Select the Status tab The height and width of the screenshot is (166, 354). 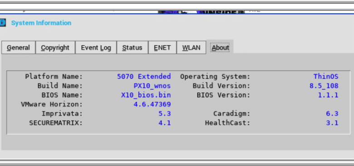tap(133, 47)
